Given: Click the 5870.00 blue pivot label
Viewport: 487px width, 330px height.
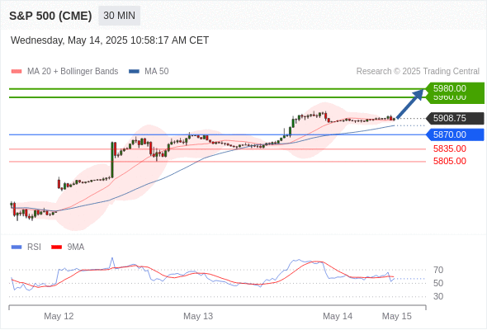Looking at the screenshot, I should point(455,134).
